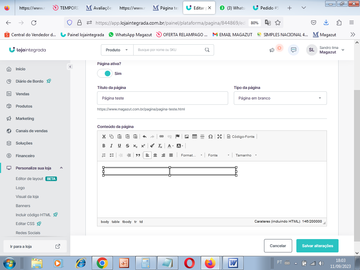This screenshot has height=270, width=360.
Task: Toggle bold formatting
Action: click(104, 146)
